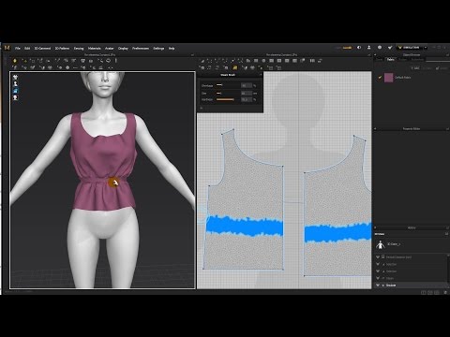This screenshot has height=337, width=450.
Task: Open the File menu
Action: pyautogui.click(x=18, y=49)
